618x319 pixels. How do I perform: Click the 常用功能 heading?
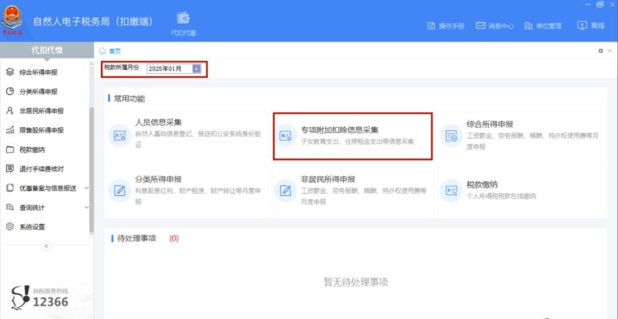tap(129, 98)
